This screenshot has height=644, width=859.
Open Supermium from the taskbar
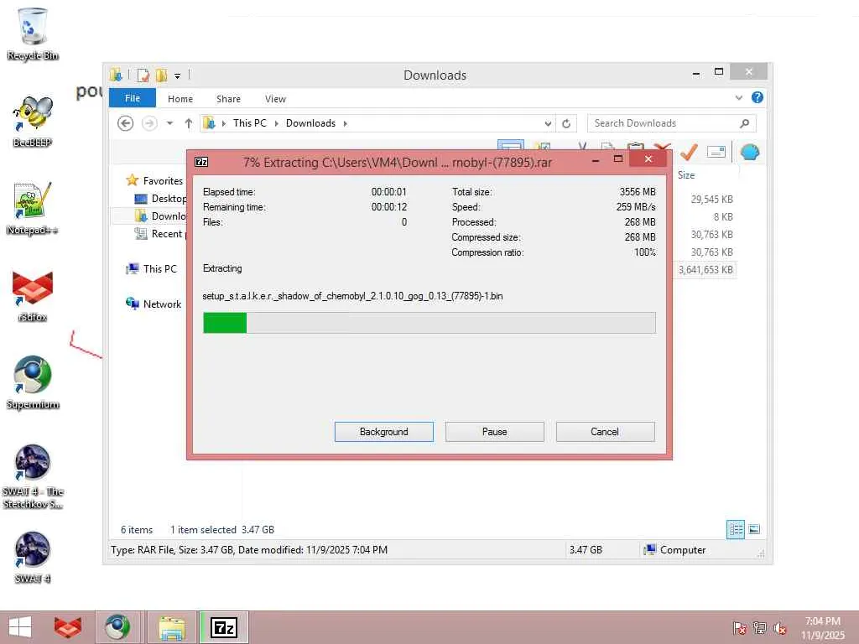[117, 627]
